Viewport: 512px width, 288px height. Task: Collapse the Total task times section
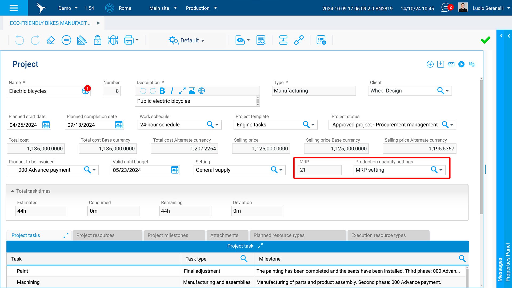click(x=12, y=191)
